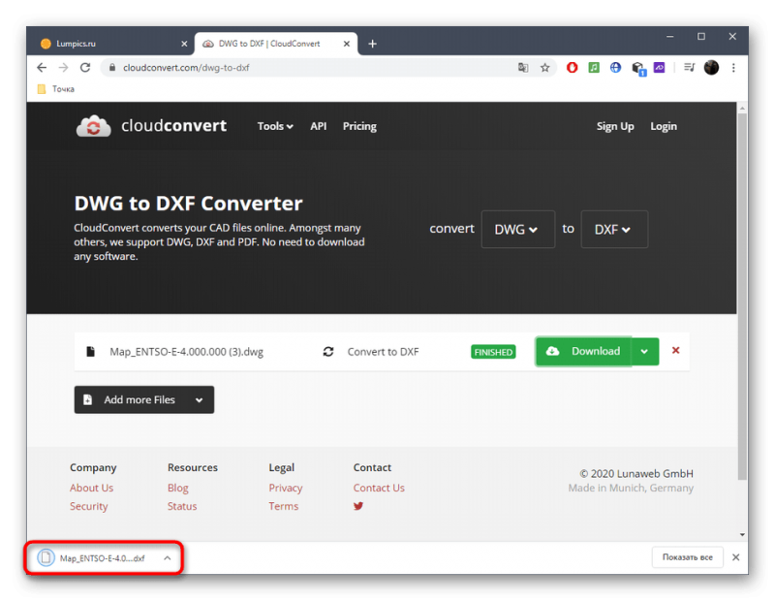Click the address bar URL

(x=186, y=67)
